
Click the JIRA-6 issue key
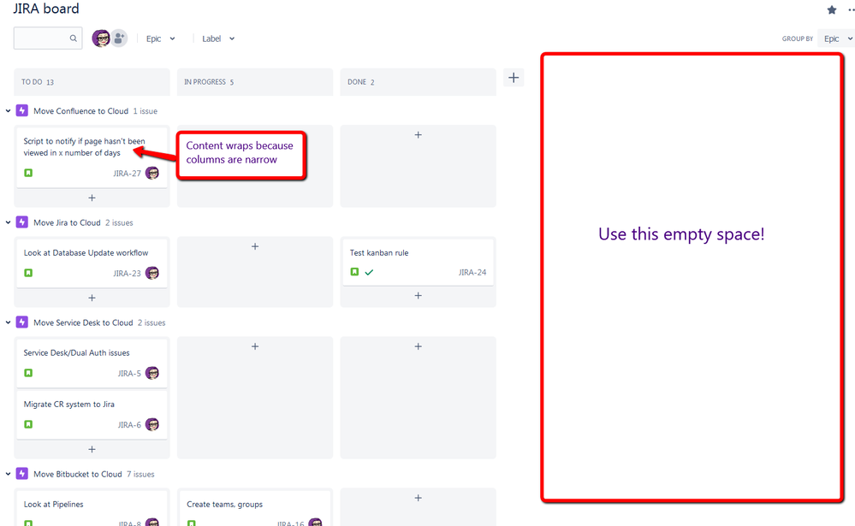tap(129, 424)
